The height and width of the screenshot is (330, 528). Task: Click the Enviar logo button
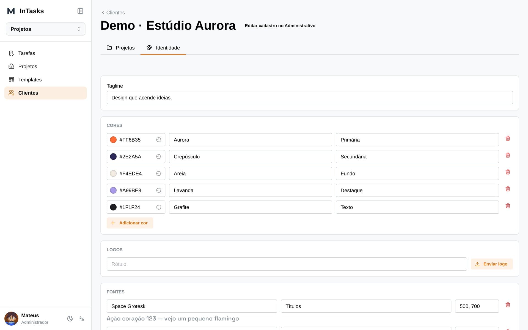coord(492,264)
